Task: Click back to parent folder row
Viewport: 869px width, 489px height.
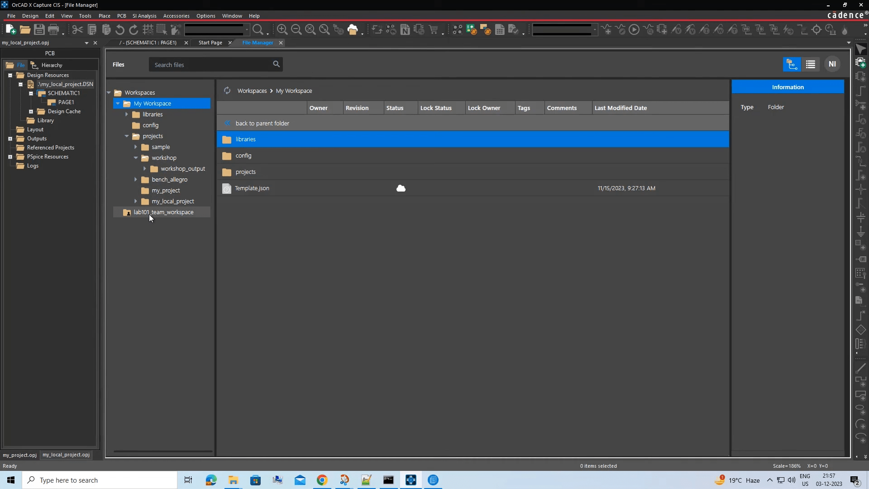Action: tap(473, 123)
